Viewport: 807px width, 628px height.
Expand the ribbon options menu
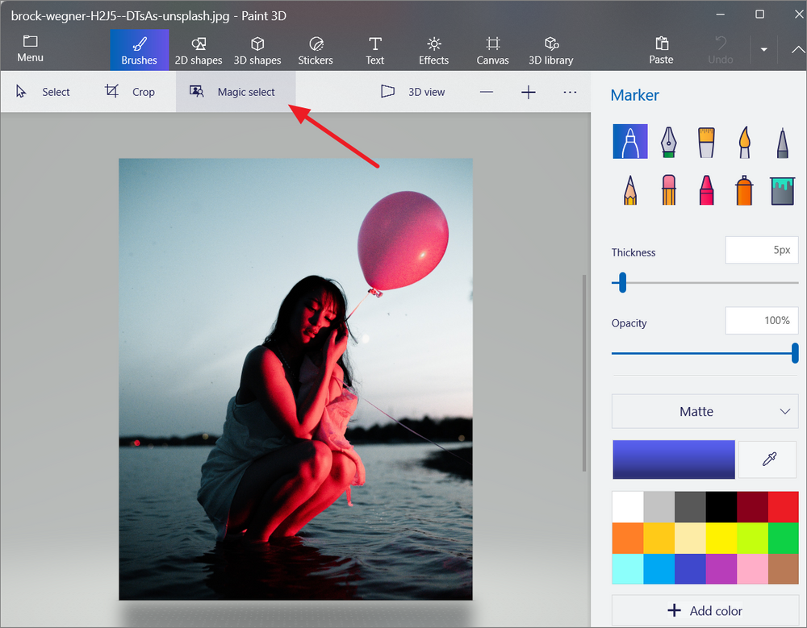point(797,49)
